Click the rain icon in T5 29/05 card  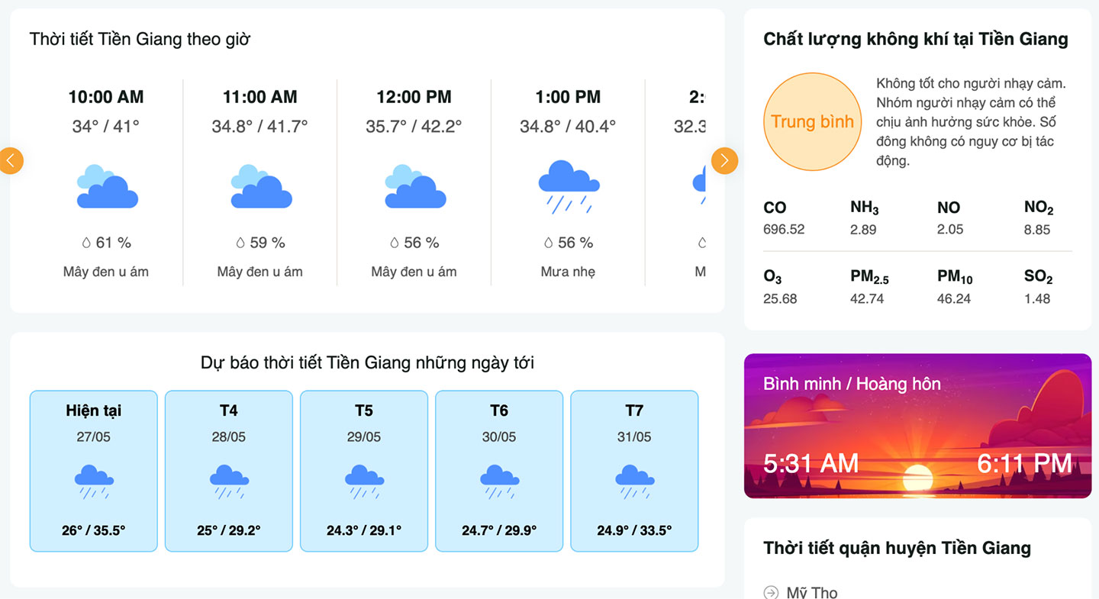364,482
